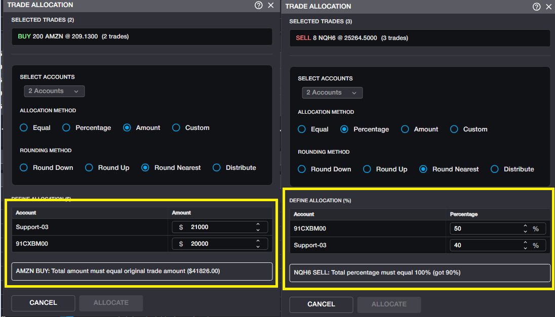Select Amount allocation method in right dialog
The width and height of the screenshot is (555, 317).
(405, 129)
